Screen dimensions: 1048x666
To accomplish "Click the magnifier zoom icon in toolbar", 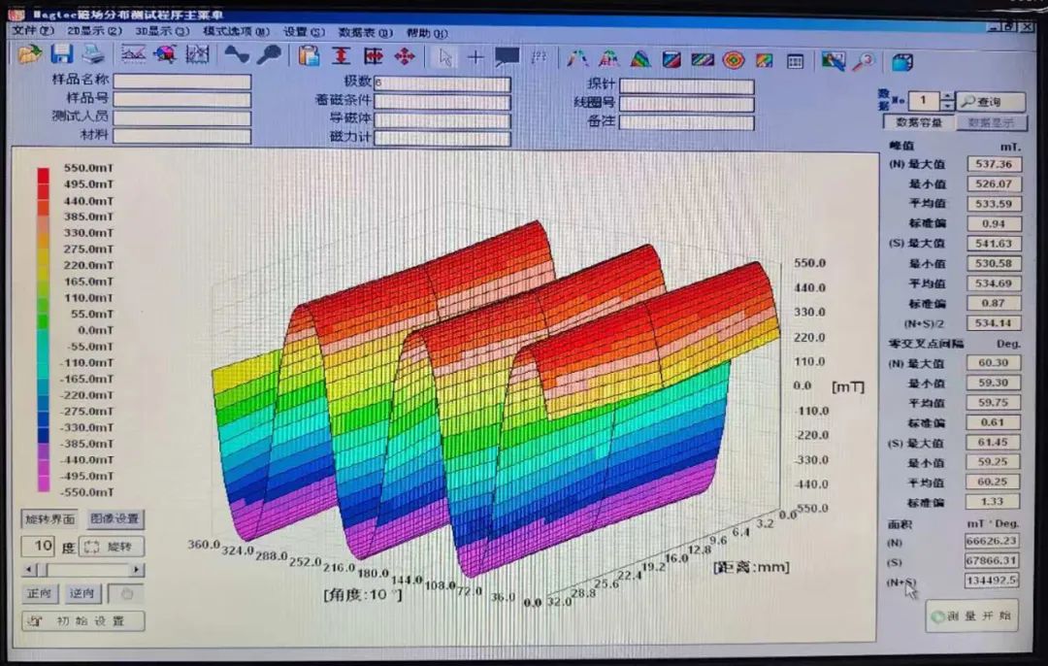I will [x=863, y=62].
